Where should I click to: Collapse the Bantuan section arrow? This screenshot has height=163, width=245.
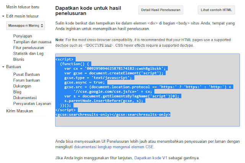tap(3, 67)
